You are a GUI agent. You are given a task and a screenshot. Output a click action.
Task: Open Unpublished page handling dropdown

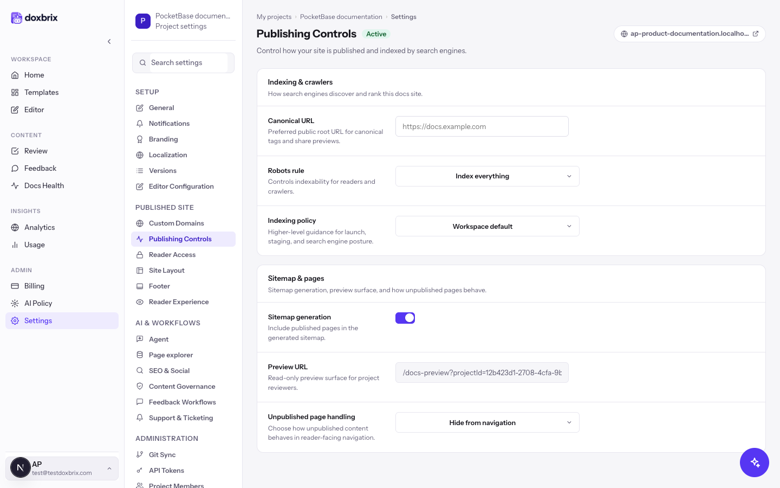(x=487, y=422)
